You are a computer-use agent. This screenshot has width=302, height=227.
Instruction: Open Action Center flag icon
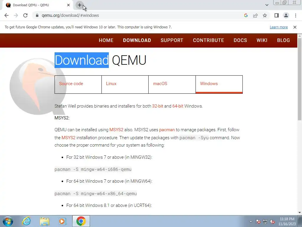tap(258, 221)
